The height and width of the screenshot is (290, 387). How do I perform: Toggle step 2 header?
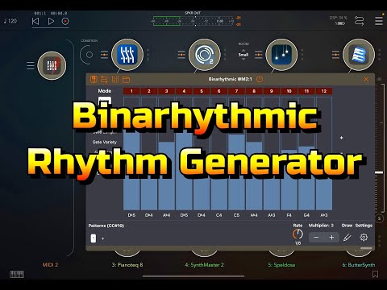pos(149,91)
